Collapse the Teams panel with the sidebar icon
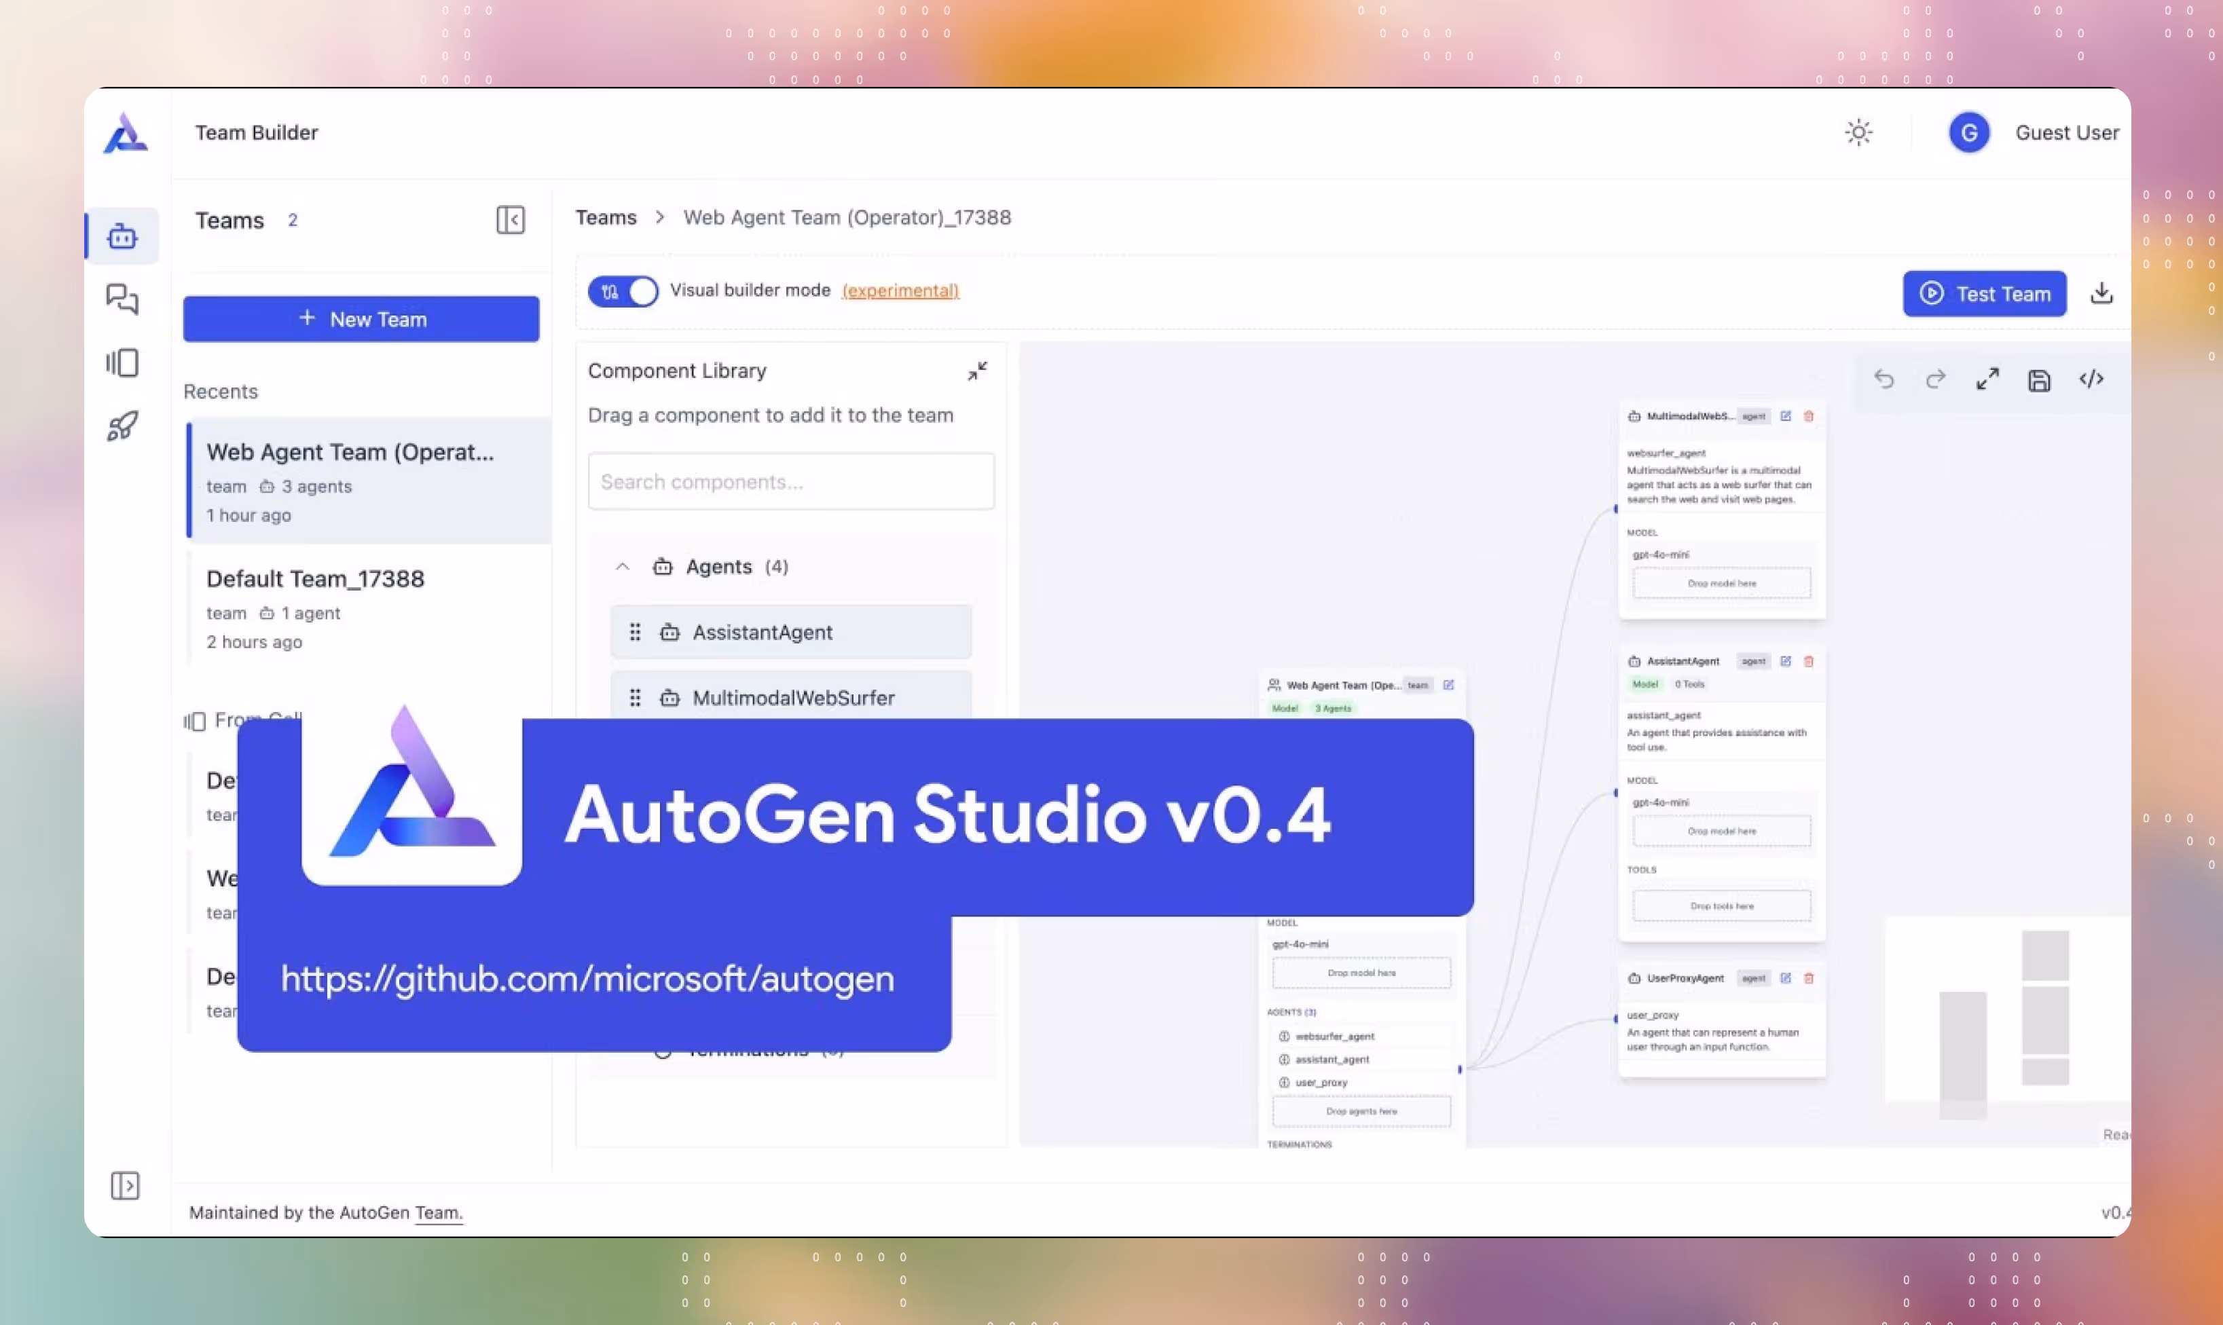Image resolution: width=2223 pixels, height=1325 pixels. 511,220
